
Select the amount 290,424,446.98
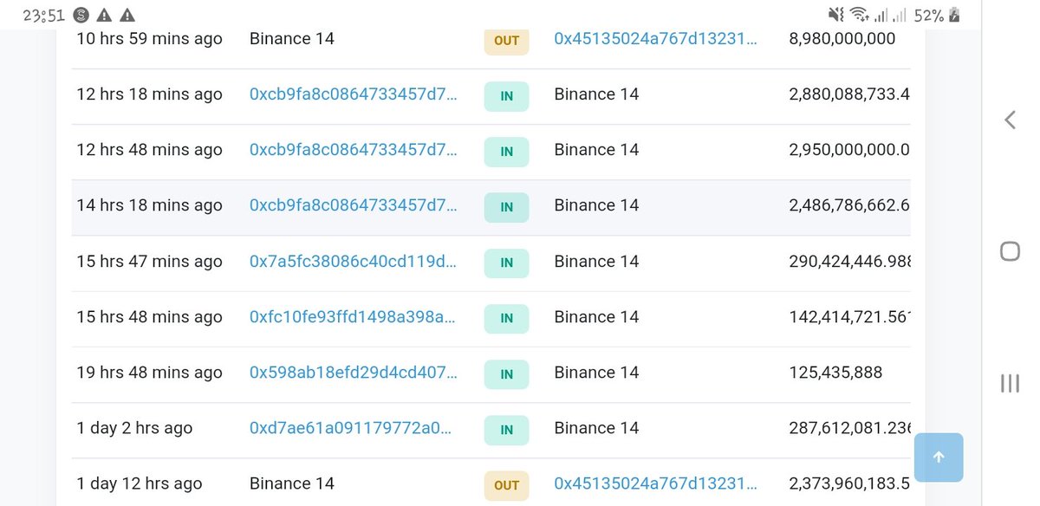pos(849,262)
